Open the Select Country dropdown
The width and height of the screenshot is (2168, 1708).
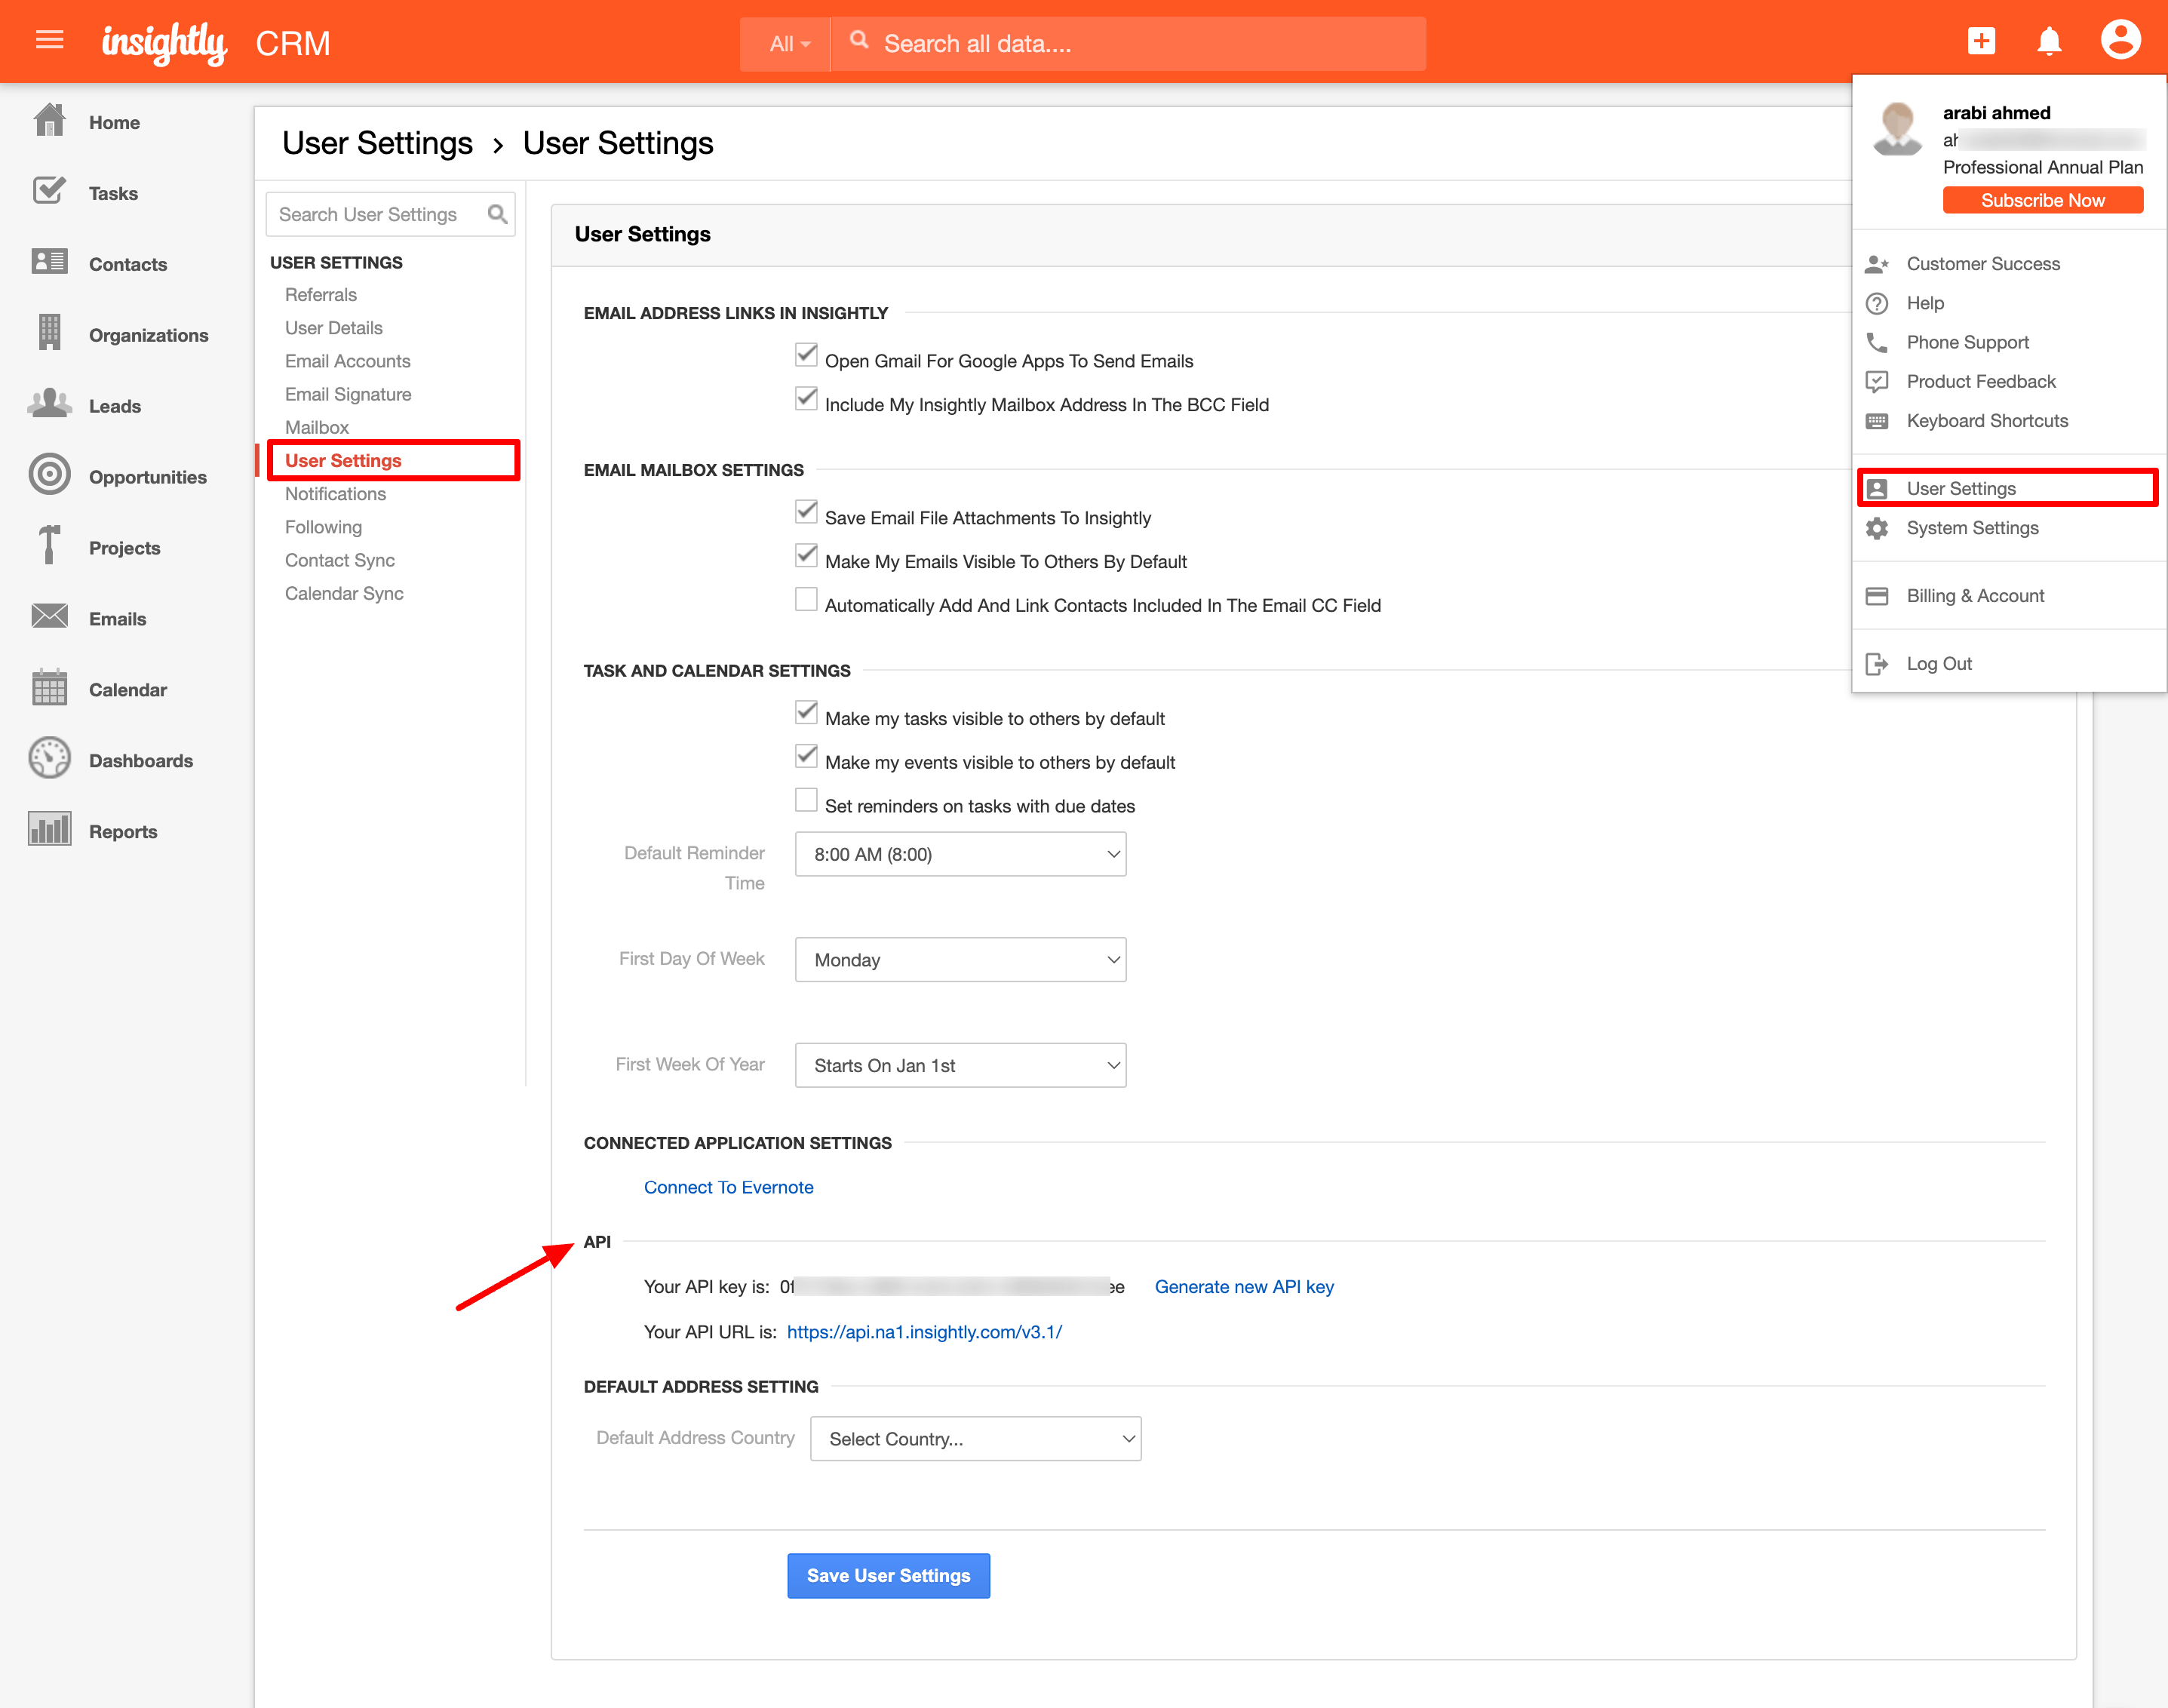click(975, 1439)
